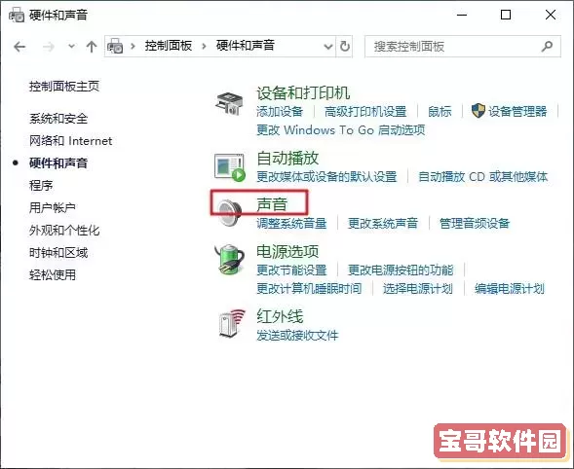Click 编辑电源计划 link
This screenshot has width=574, height=469.
(x=510, y=288)
